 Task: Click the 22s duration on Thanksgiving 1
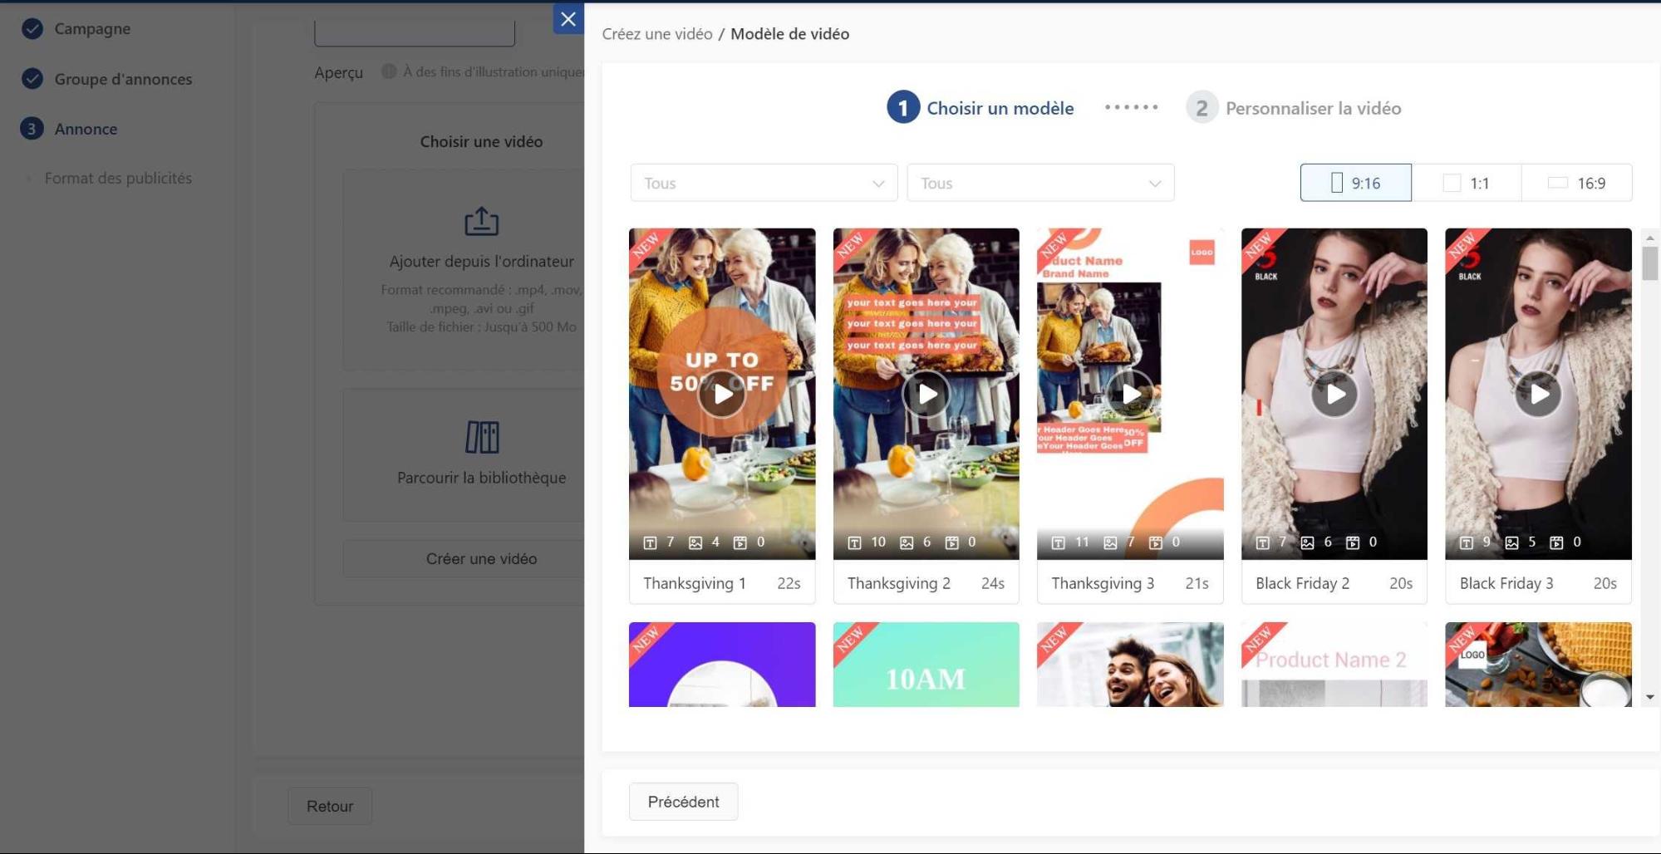pyautogui.click(x=789, y=583)
